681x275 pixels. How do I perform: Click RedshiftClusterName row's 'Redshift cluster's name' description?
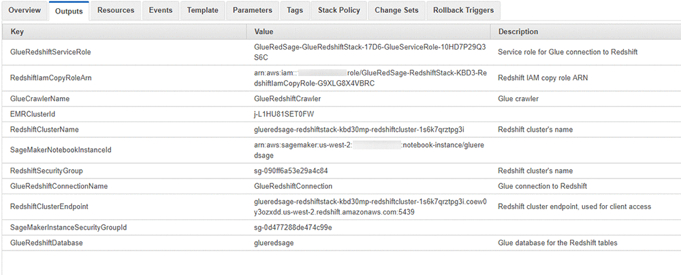[x=535, y=130]
